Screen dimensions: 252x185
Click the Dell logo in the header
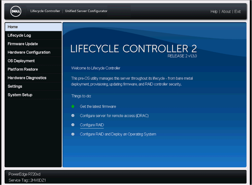pyautogui.click(x=15, y=11)
